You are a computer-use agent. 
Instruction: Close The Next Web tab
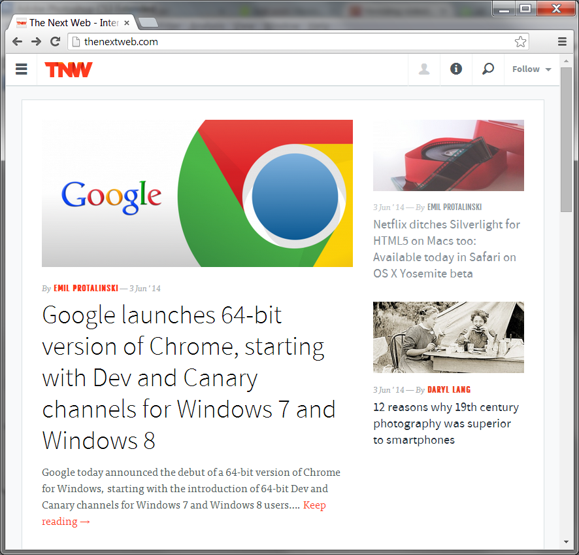[x=127, y=23]
